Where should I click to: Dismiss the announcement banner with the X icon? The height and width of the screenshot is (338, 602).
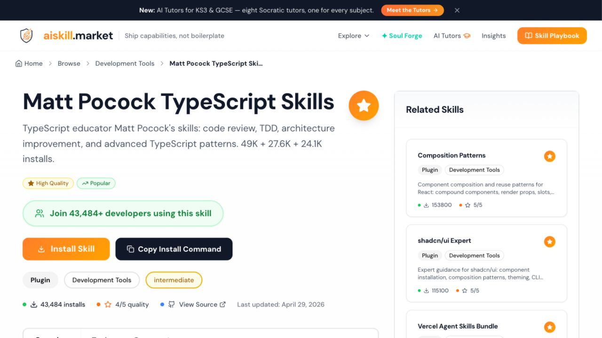pyautogui.click(x=457, y=10)
